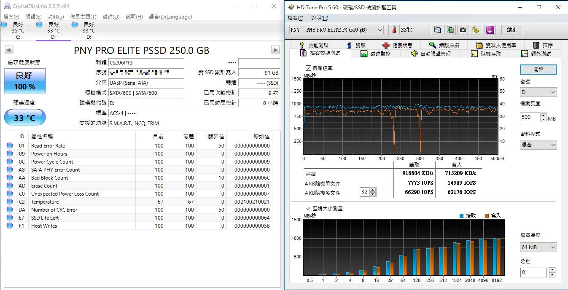Screen dimensions: 568x290
Task: Click the thermometer temperature icon in HD Tune
Action: coord(393,30)
